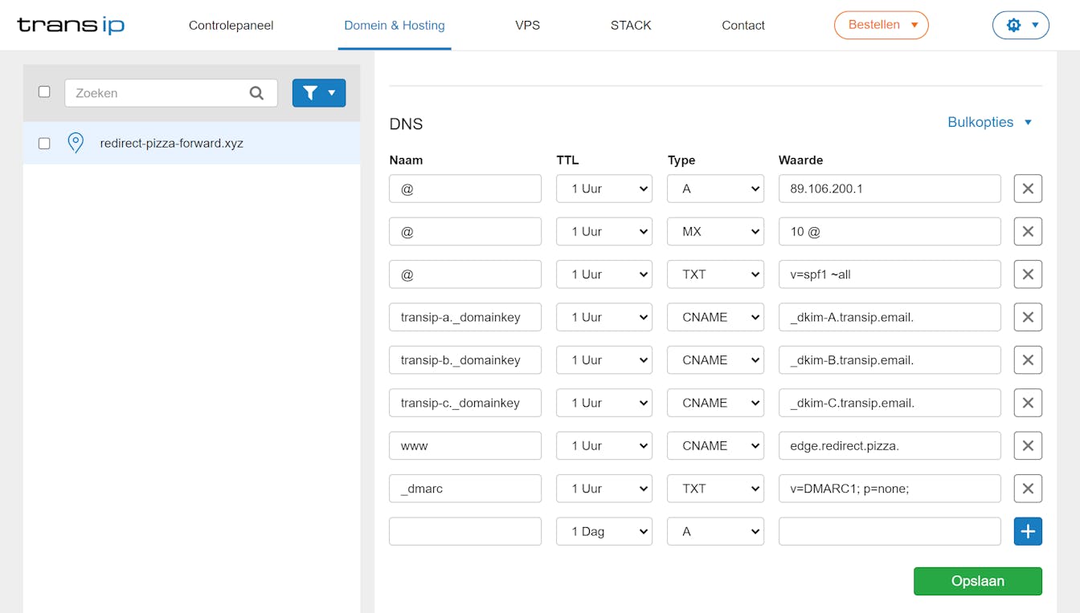Remove the _dmarc TXT record
Image resolution: width=1080 pixels, height=613 pixels.
click(x=1028, y=488)
